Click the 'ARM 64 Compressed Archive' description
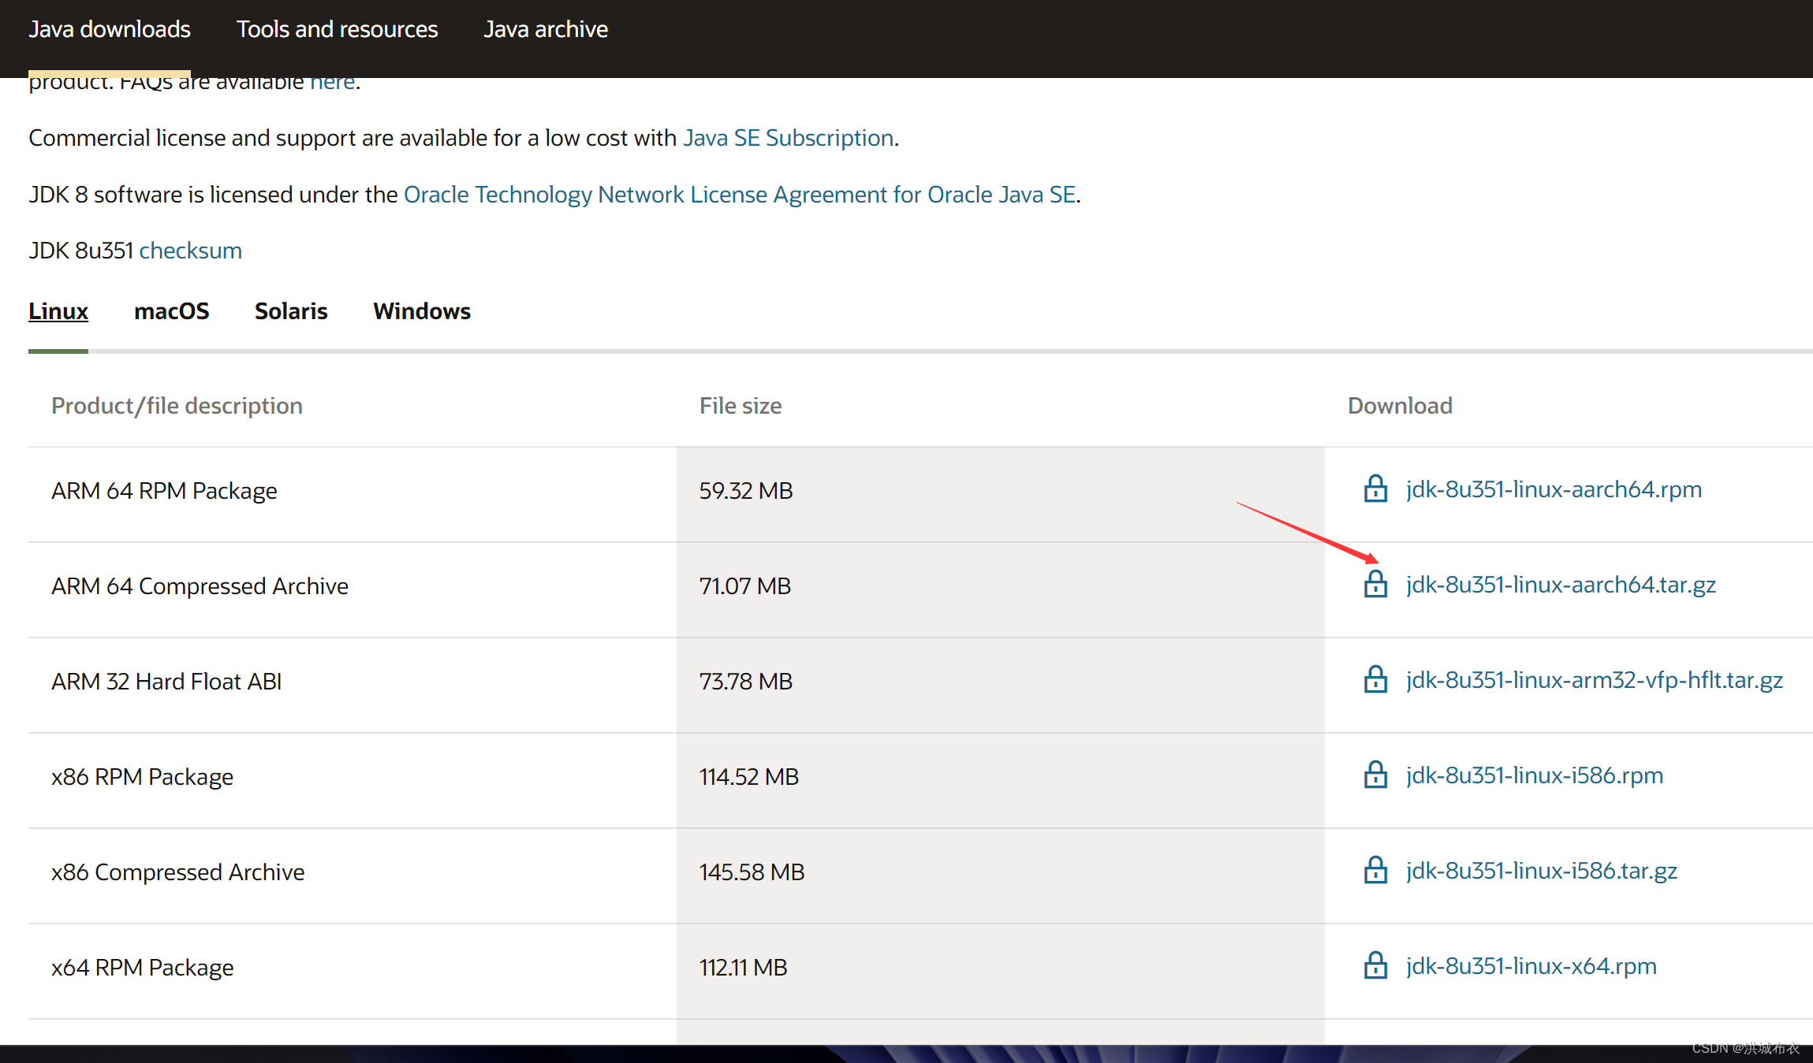This screenshot has width=1813, height=1063. pos(200,586)
